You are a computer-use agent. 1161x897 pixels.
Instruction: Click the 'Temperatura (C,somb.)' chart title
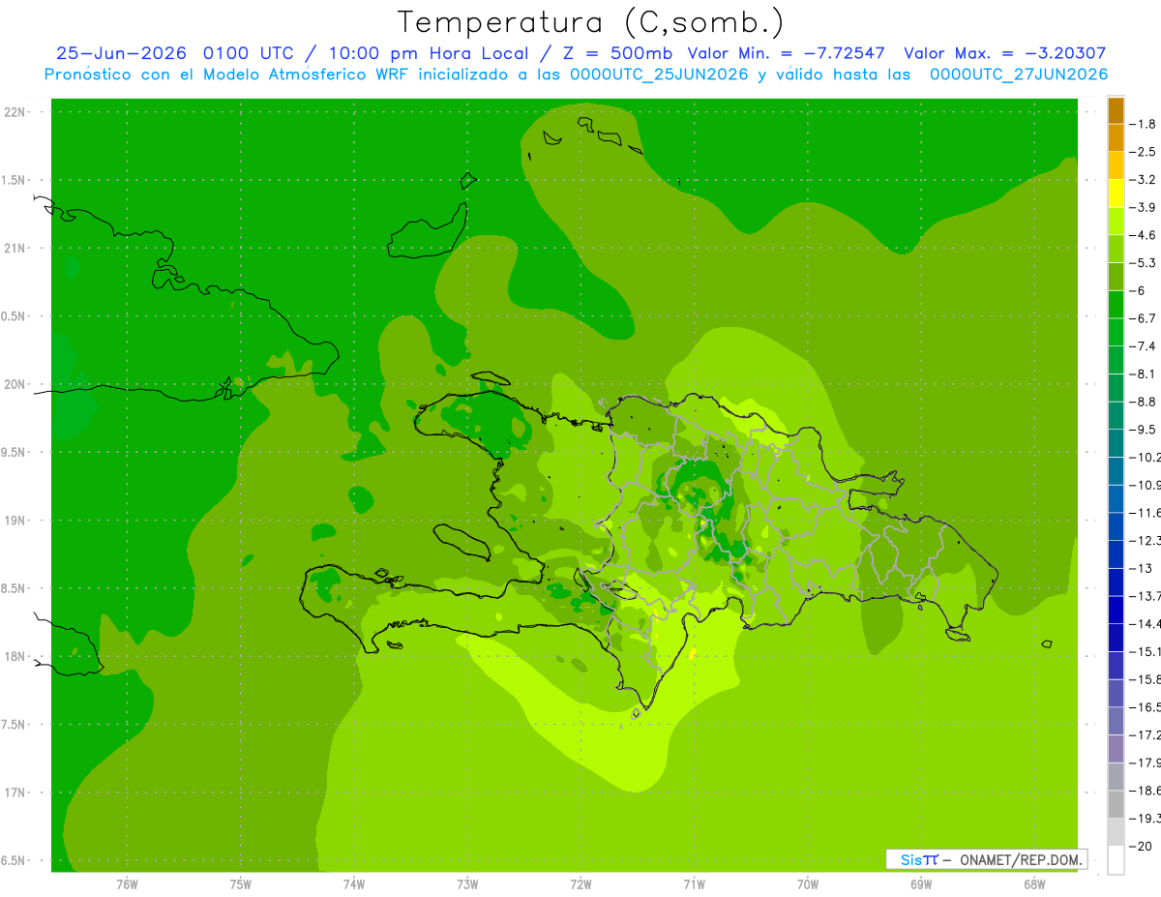point(591,22)
